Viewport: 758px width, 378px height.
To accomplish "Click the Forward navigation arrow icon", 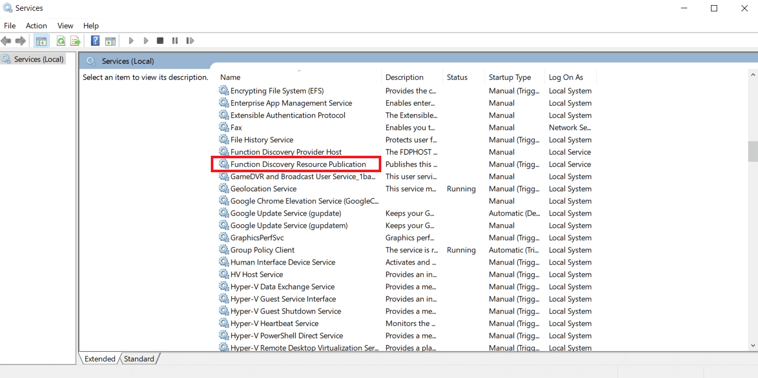I will [20, 40].
